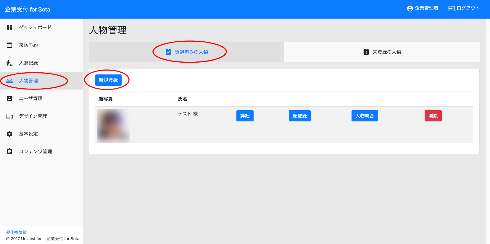Navigate to デザイン管理 label
This screenshot has width=490, height=244.
click(x=33, y=116)
